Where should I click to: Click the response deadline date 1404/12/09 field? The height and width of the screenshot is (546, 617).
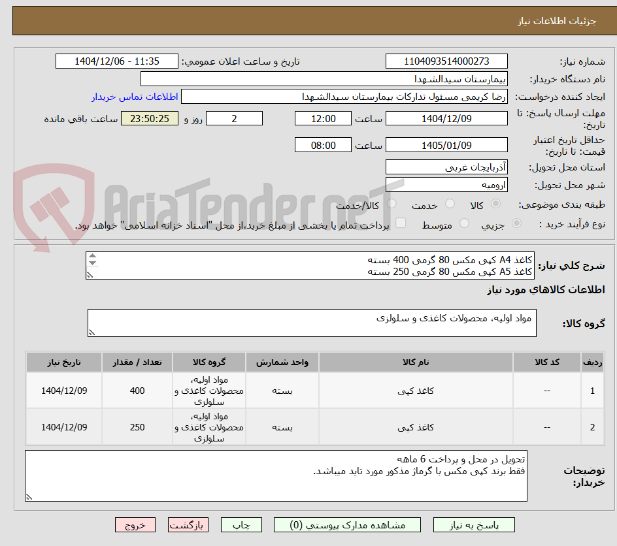[x=446, y=118]
